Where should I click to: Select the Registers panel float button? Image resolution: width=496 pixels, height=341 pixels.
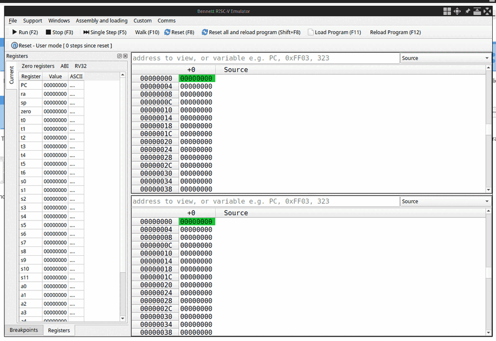coord(118,56)
